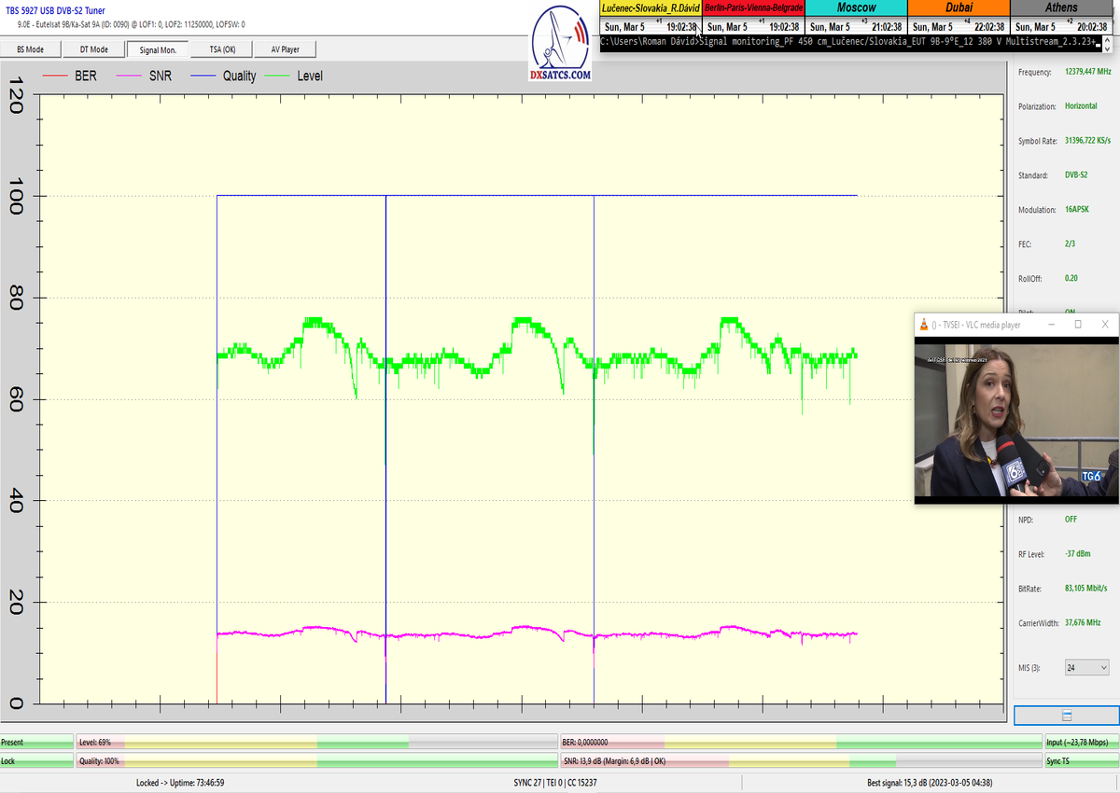The image size is (1120, 793).
Task: Click the panel button below MIS dropdown
Action: coord(1066,716)
